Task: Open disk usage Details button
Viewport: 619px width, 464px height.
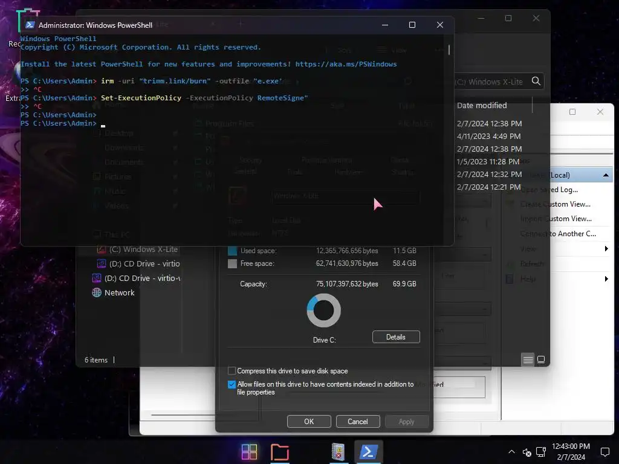Action: point(396,337)
